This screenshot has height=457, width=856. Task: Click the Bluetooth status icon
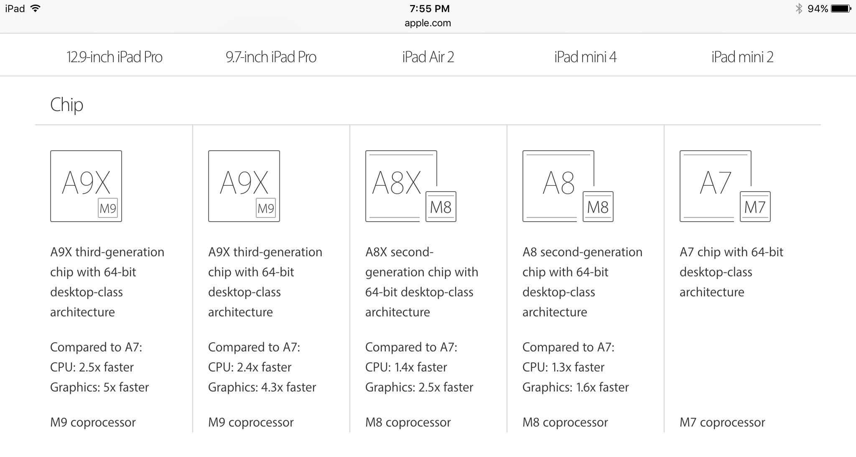pyautogui.click(x=799, y=9)
